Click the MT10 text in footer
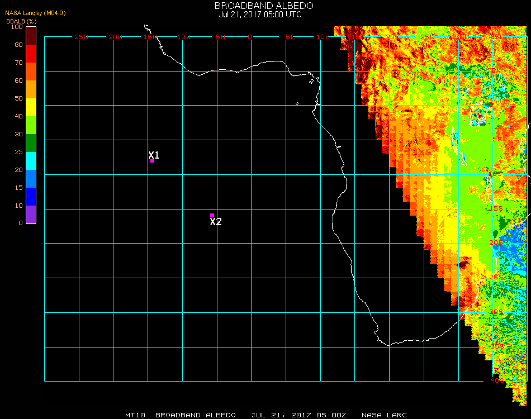The height and width of the screenshot is (419, 531). pyautogui.click(x=135, y=415)
